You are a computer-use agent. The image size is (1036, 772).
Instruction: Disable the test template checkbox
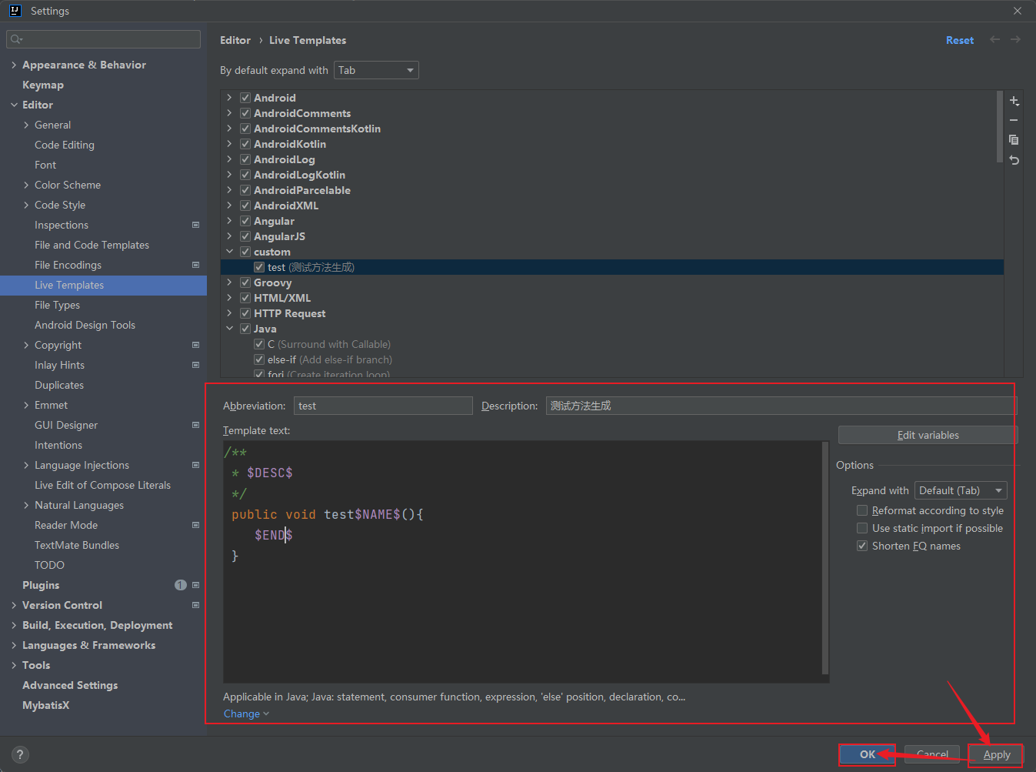[259, 267]
